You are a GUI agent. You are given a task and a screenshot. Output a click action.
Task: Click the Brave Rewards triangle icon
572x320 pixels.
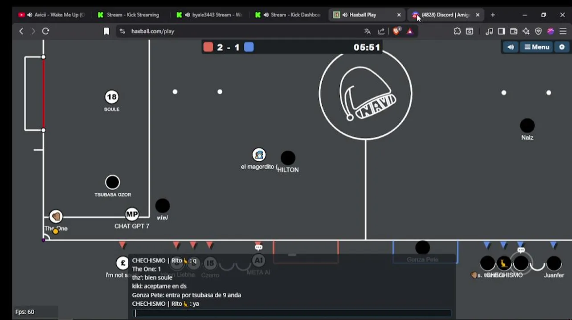pos(410,31)
